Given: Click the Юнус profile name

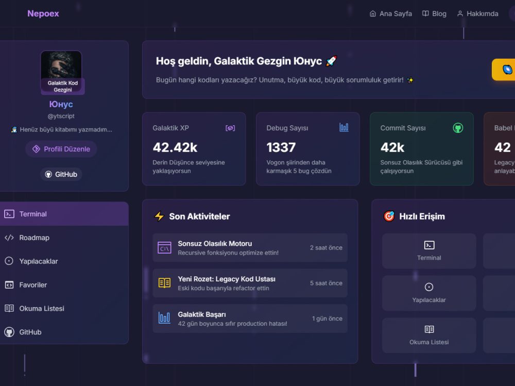Looking at the screenshot, I should 61,104.
